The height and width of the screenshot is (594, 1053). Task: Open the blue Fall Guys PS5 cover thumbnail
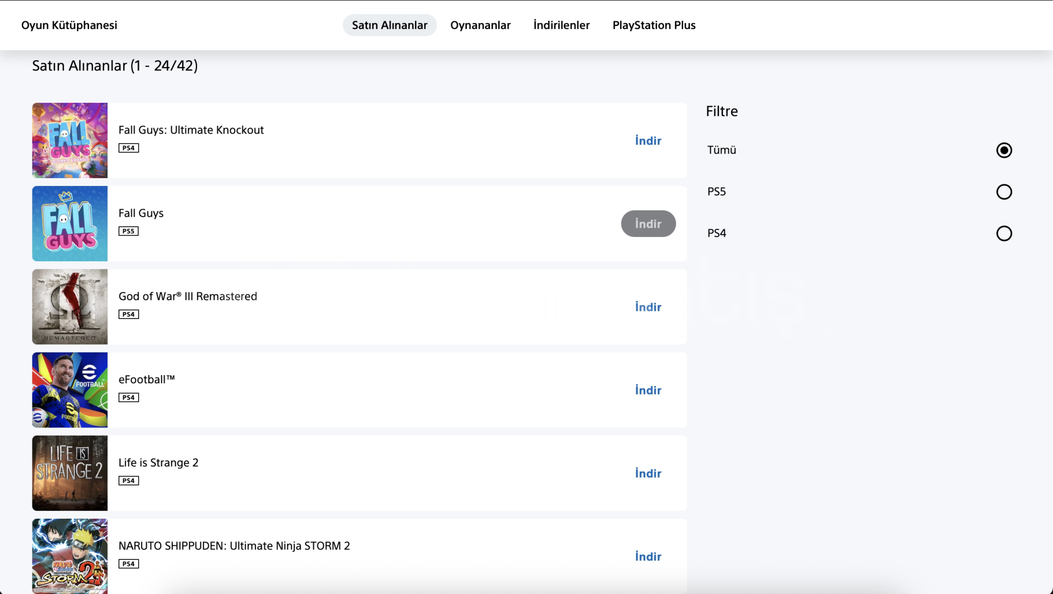(70, 223)
